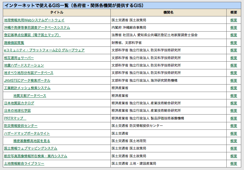This screenshot has height=170, width=244.
Task: Click 概要 for 地理情報共用Webシステムゲートウェイ row
Action: (234, 20)
